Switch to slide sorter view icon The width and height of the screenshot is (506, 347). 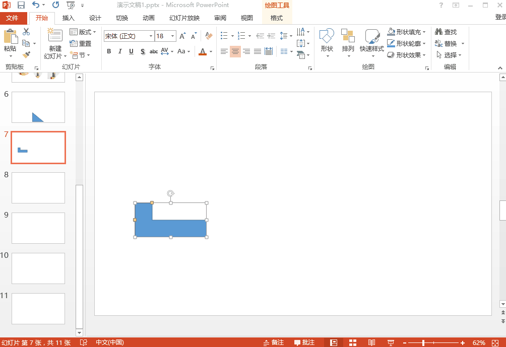(353, 342)
